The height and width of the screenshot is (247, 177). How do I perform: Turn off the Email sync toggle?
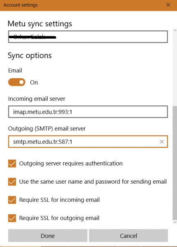(x=17, y=82)
